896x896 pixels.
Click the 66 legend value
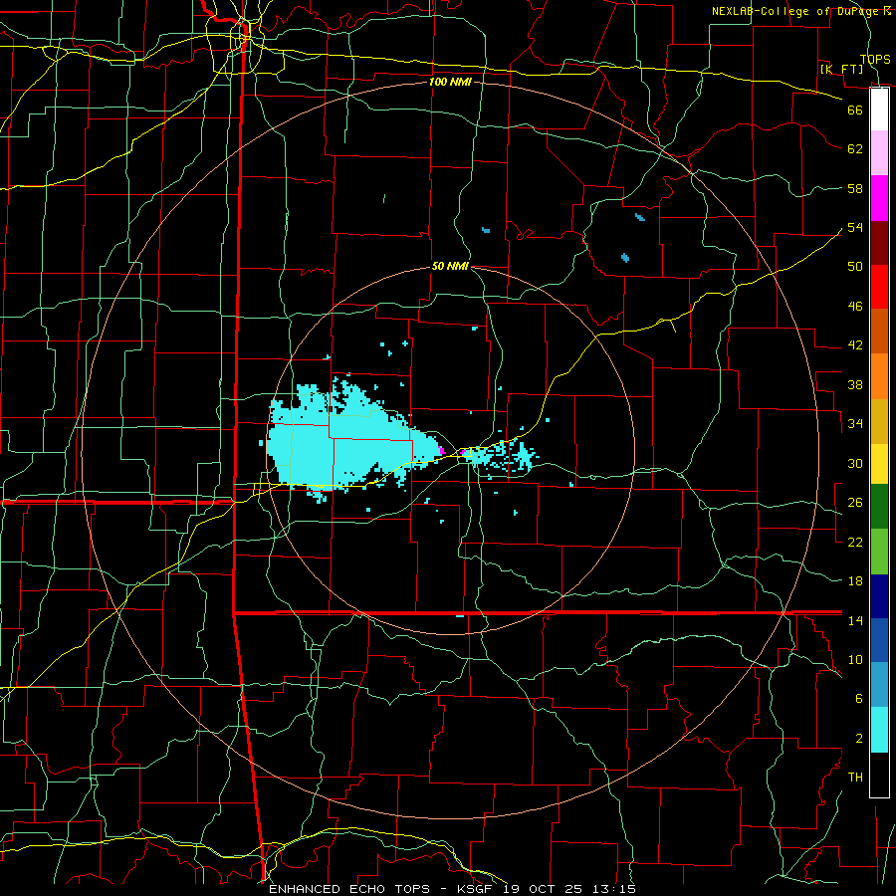tap(855, 110)
